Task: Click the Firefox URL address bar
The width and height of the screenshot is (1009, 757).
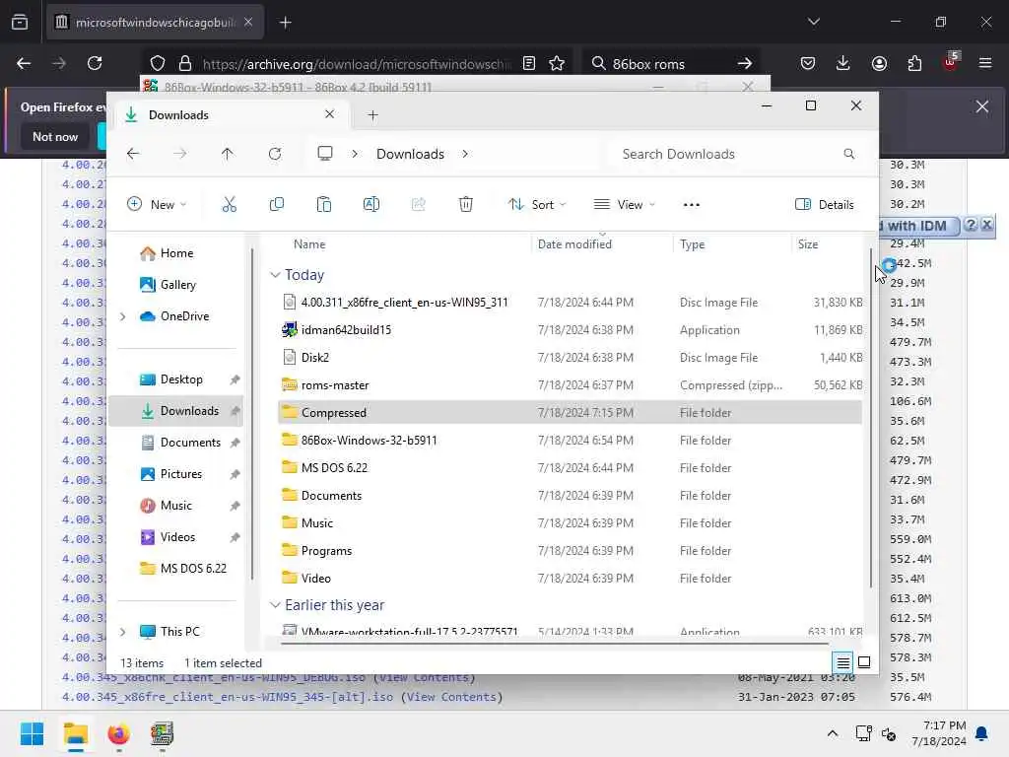Action: (356, 64)
